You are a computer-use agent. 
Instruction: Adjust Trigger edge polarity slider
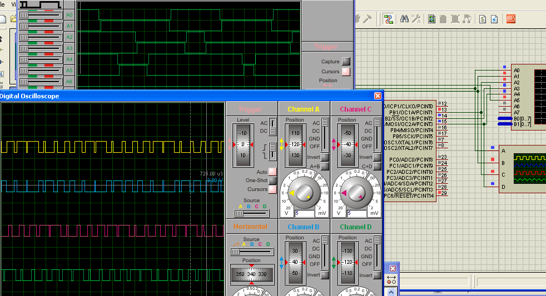(x=272, y=152)
